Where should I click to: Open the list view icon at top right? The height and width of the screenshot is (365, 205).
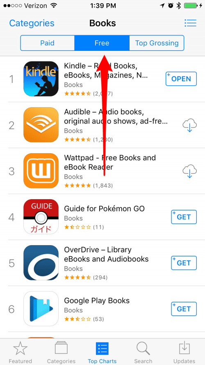[x=190, y=23]
